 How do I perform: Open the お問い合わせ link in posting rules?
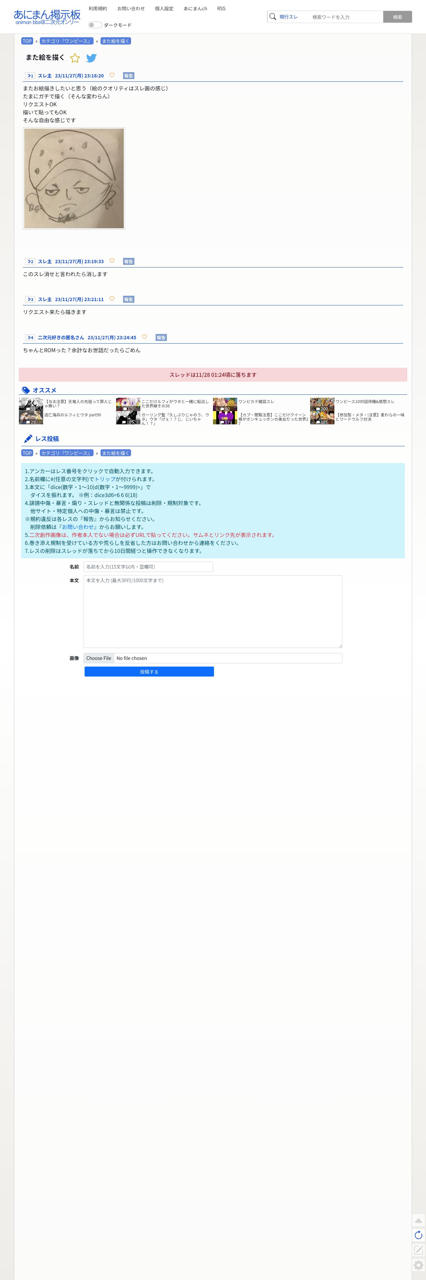click(x=77, y=527)
